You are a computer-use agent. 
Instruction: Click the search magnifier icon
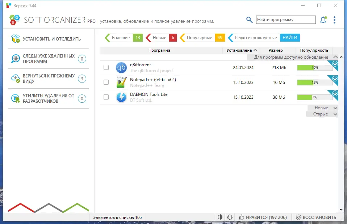tap(250, 20)
